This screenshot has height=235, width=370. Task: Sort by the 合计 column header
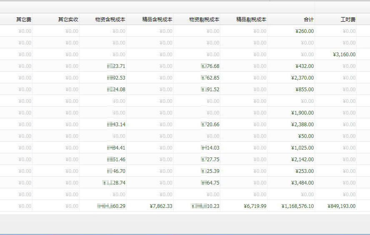click(308, 19)
